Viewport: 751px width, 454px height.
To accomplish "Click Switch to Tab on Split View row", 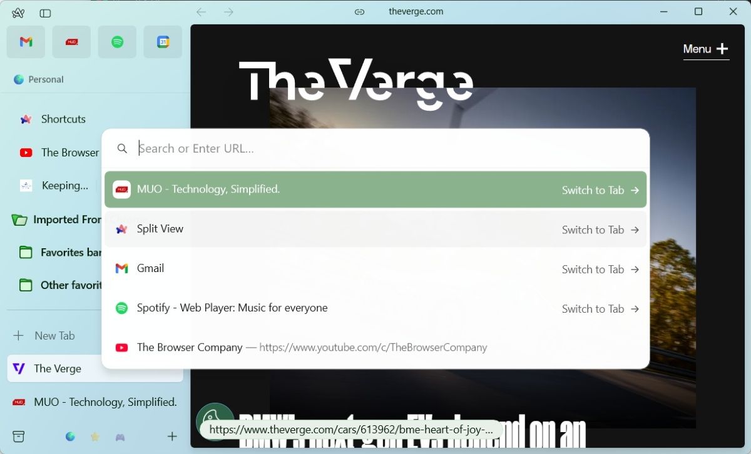I will click(600, 230).
